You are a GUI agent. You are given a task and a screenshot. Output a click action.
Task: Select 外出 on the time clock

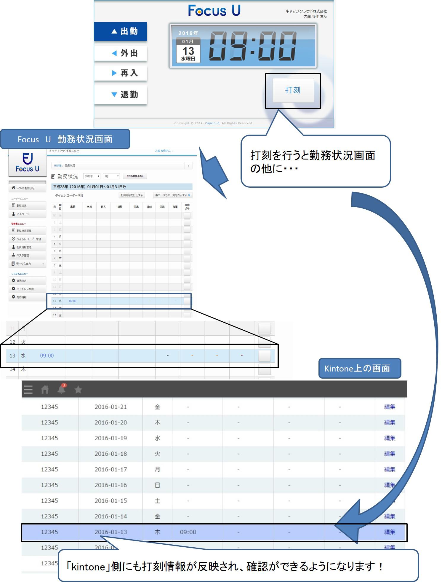click(x=121, y=53)
